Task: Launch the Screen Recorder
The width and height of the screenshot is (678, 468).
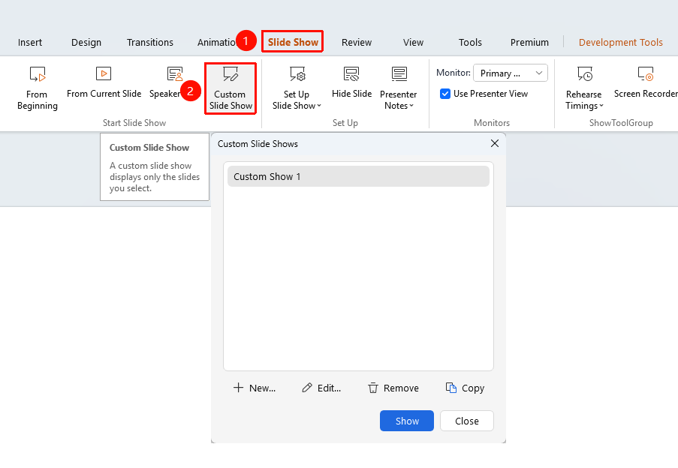Action: click(x=646, y=83)
